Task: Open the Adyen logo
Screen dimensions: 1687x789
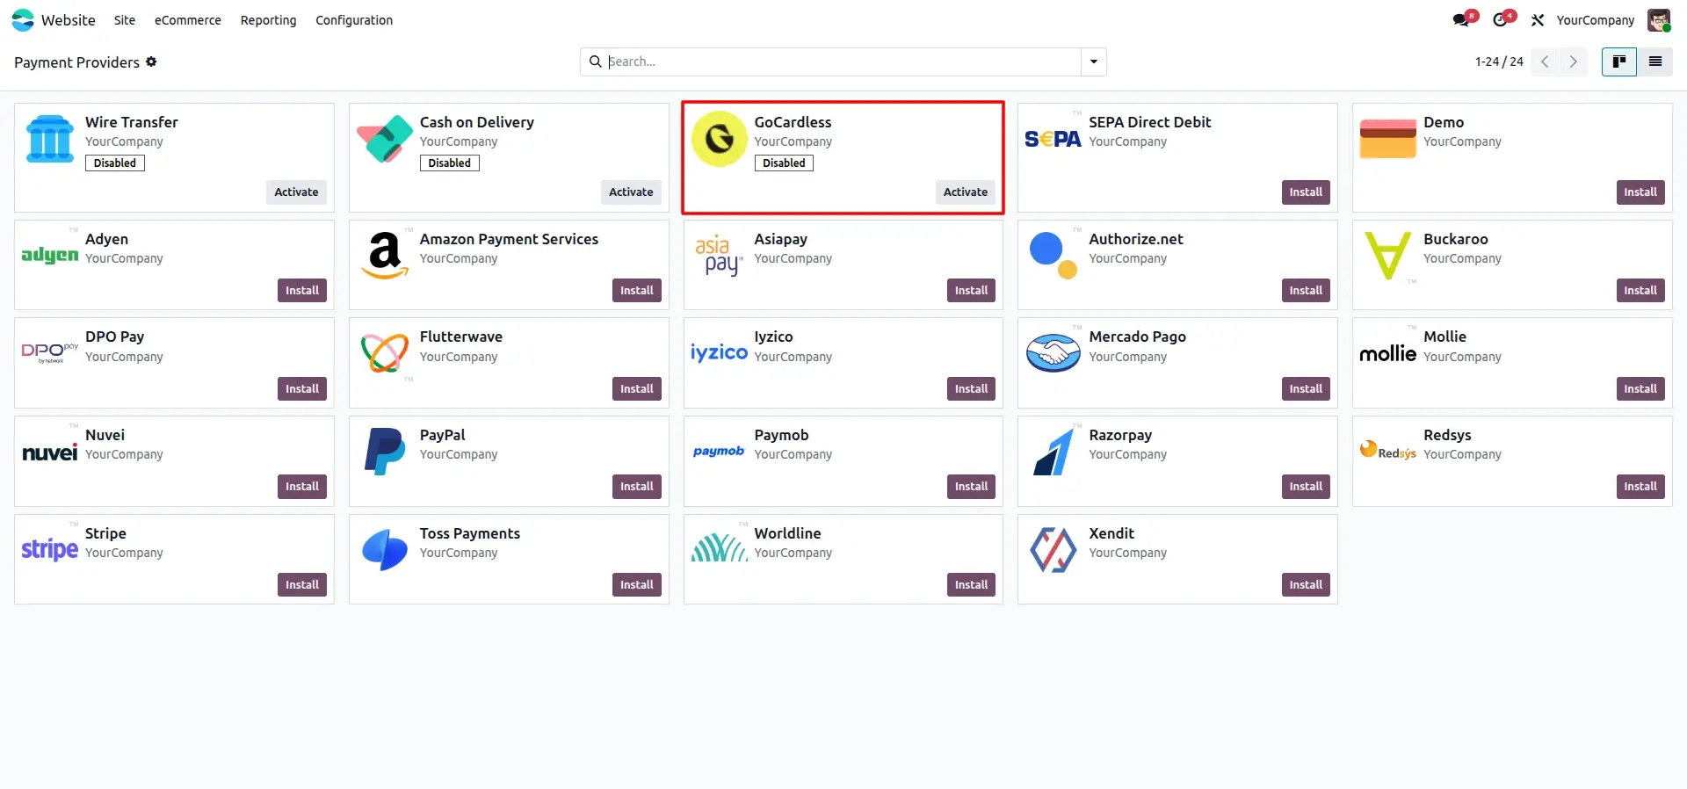Action: [x=50, y=255]
